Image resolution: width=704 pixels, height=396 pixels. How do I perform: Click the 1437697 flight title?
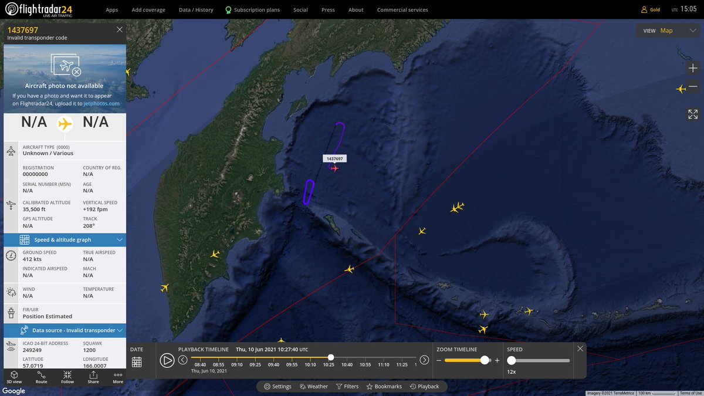(23, 30)
